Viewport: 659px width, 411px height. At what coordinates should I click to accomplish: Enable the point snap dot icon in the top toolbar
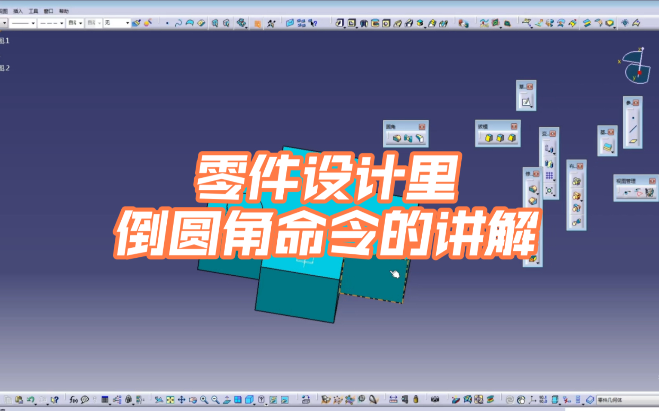167,23
